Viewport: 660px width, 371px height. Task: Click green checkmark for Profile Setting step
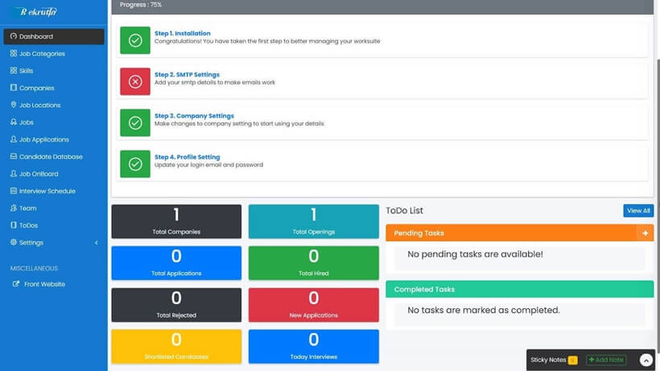pyautogui.click(x=135, y=163)
